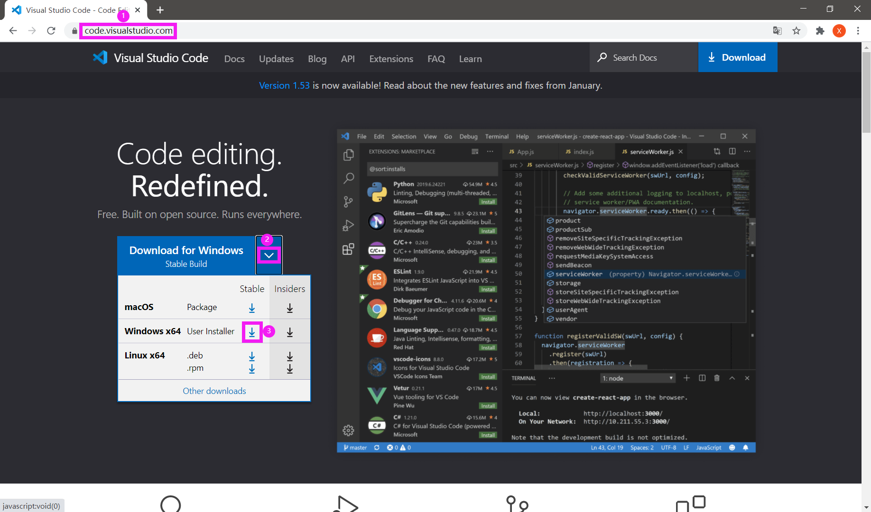Click the VS Code editor screenshot image
This screenshot has height=512, width=871.
[x=546, y=291]
